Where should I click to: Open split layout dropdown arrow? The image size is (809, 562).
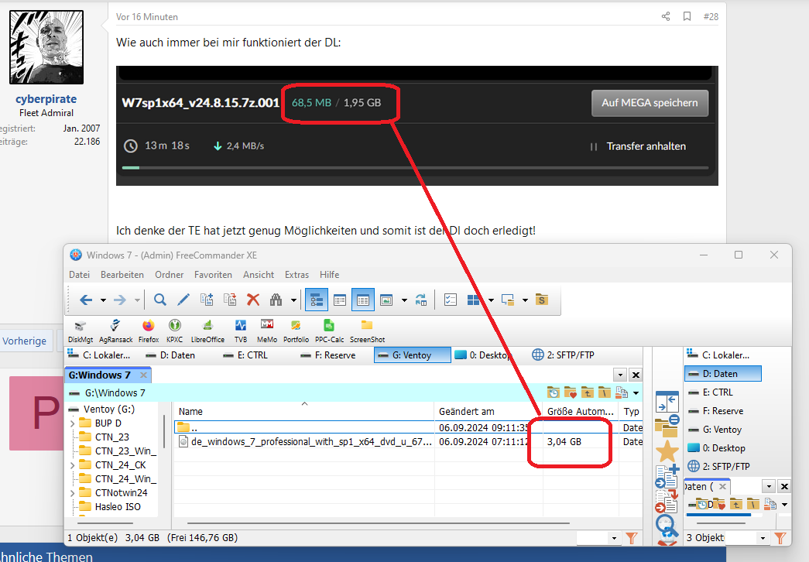pos(491,300)
